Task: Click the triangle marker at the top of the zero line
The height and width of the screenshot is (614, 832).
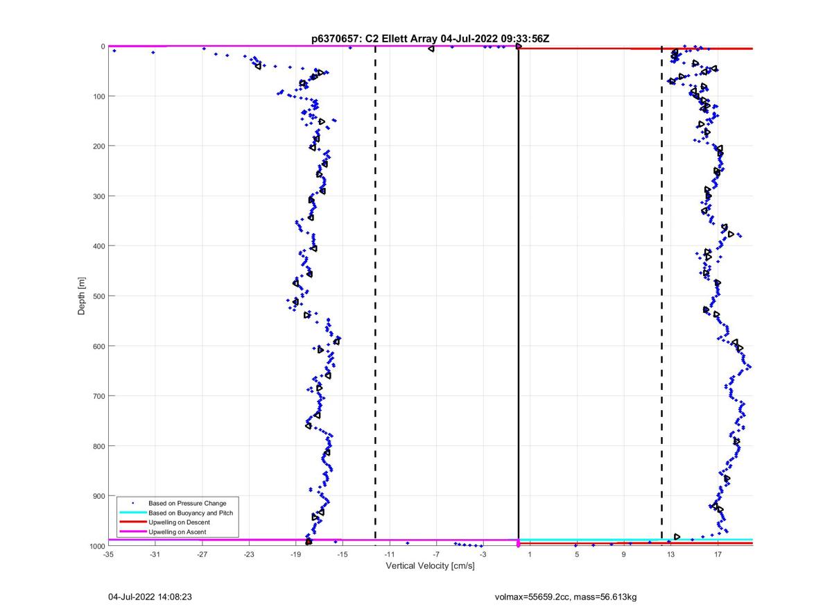Action: [519, 46]
